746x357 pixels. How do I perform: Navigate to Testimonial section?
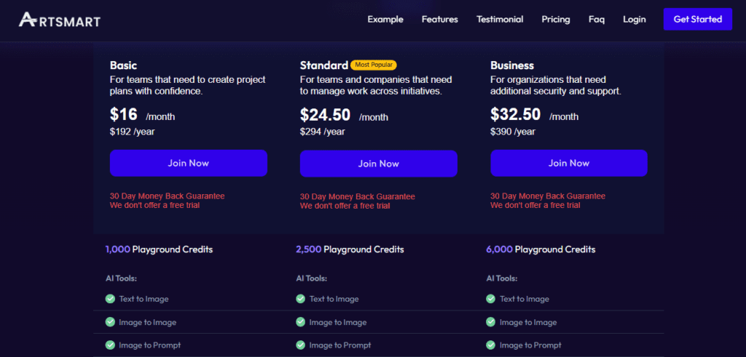(x=500, y=20)
